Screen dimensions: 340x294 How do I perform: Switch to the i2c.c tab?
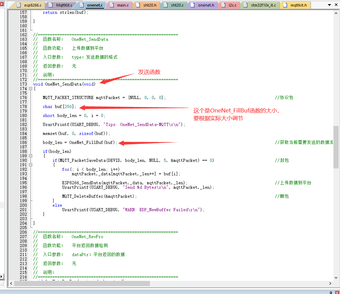coord(233,5)
